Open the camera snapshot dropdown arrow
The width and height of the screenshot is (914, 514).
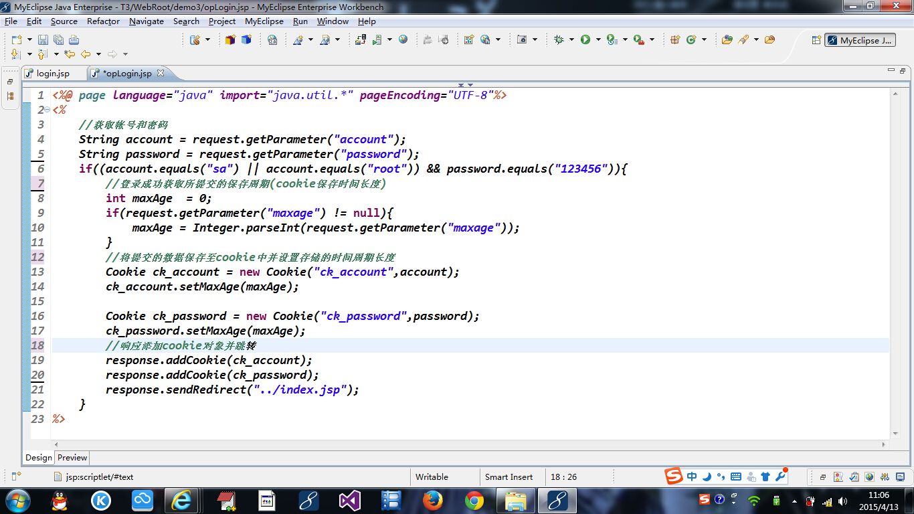click(x=535, y=40)
